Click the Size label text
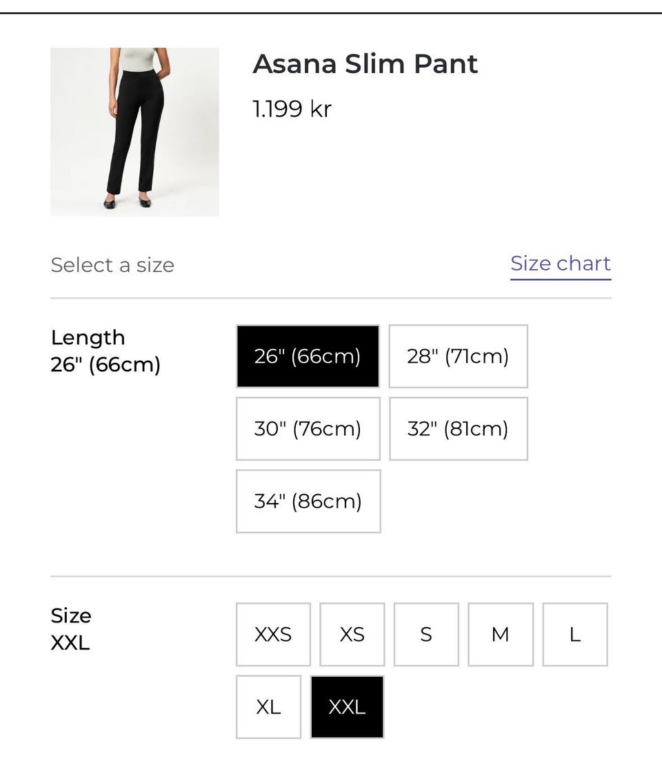Image resolution: width=662 pixels, height=770 pixels. 71,615
